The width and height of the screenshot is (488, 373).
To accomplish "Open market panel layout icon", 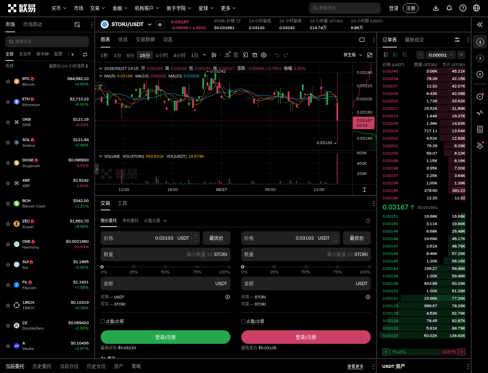I will [x=77, y=24].
